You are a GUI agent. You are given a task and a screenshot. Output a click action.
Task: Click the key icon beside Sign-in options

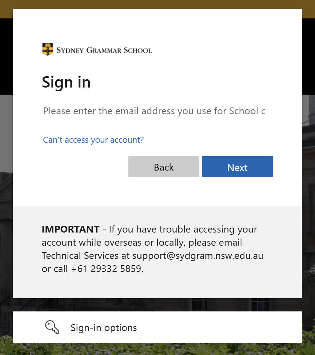52,327
